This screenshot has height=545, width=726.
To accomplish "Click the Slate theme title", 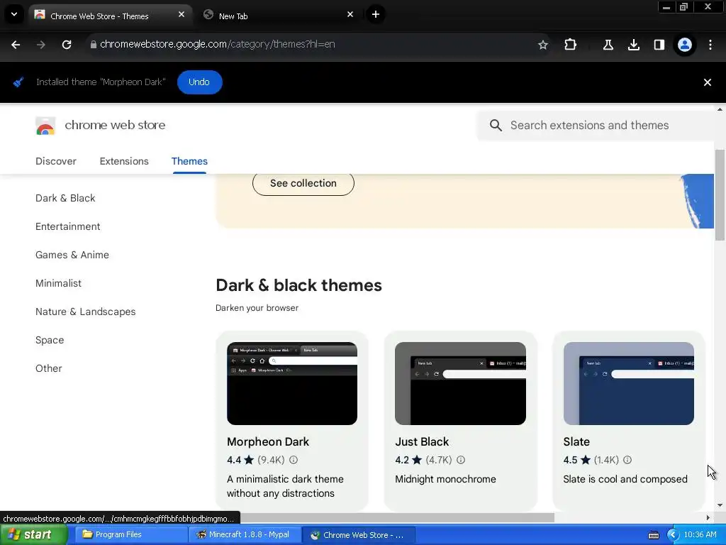I will point(576,441).
